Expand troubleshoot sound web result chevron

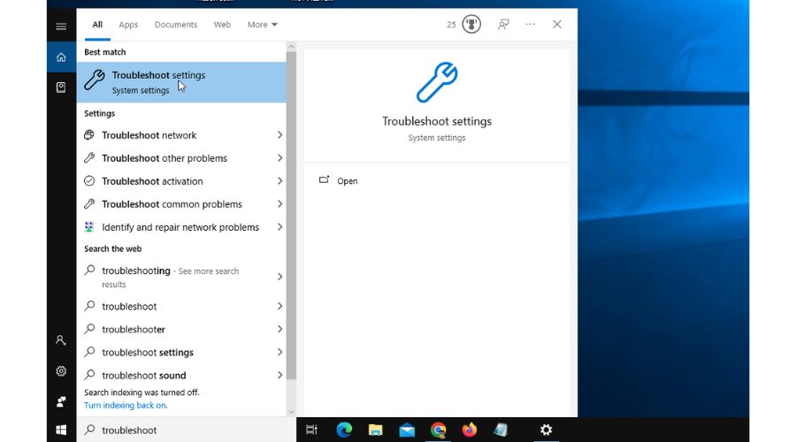(x=279, y=375)
